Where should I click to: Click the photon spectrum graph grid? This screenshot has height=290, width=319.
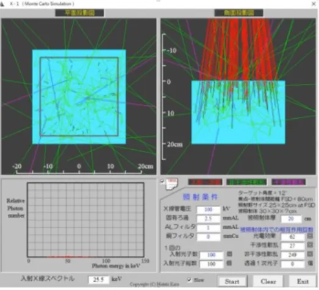click(86, 220)
